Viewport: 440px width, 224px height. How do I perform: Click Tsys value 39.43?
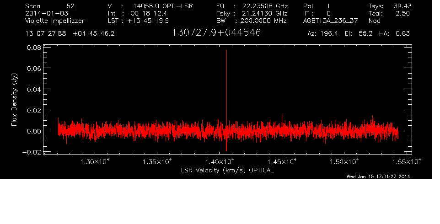point(402,6)
